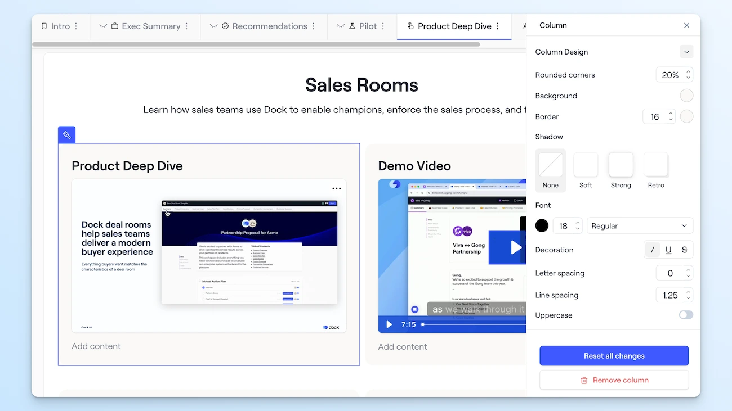Open the Intro tab options menu
This screenshot has width=732, height=411.
[x=76, y=26]
